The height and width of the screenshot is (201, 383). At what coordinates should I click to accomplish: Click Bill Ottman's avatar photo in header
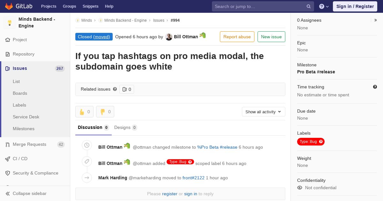pyautogui.click(x=169, y=37)
